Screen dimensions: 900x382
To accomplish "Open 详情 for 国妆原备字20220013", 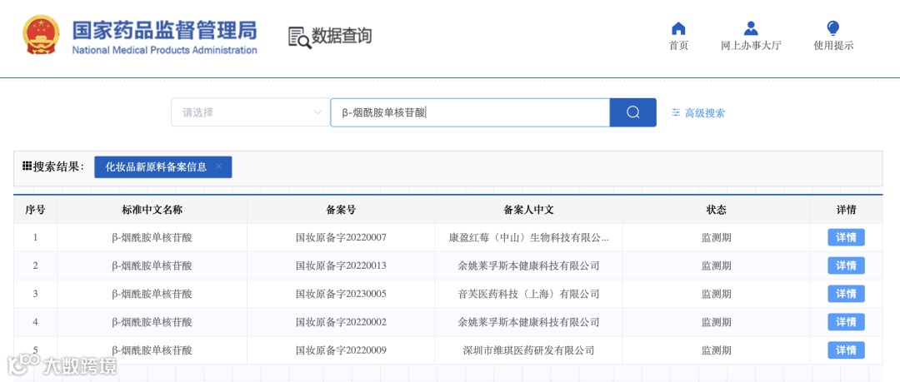I will [846, 265].
